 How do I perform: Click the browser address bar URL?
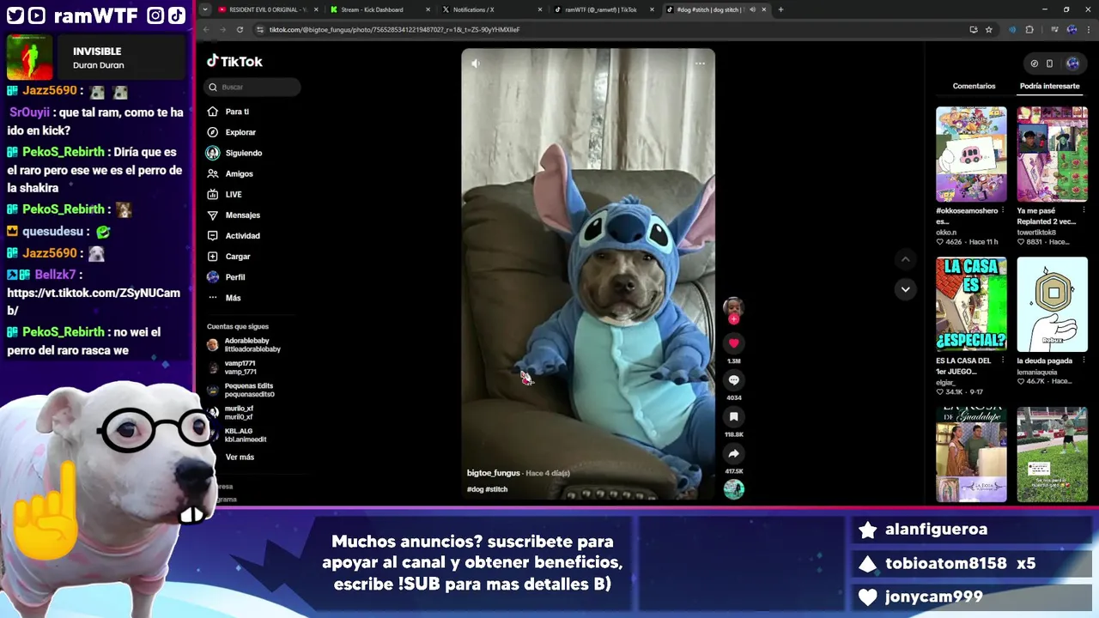tap(394, 29)
